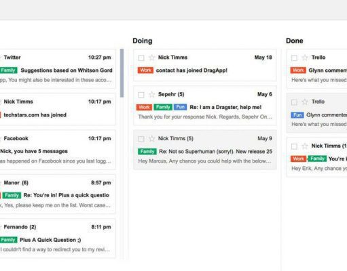Select checkbox for Nick Timms May 18 email
Screen dimensions: 347x271
pyautogui.click(x=141, y=58)
